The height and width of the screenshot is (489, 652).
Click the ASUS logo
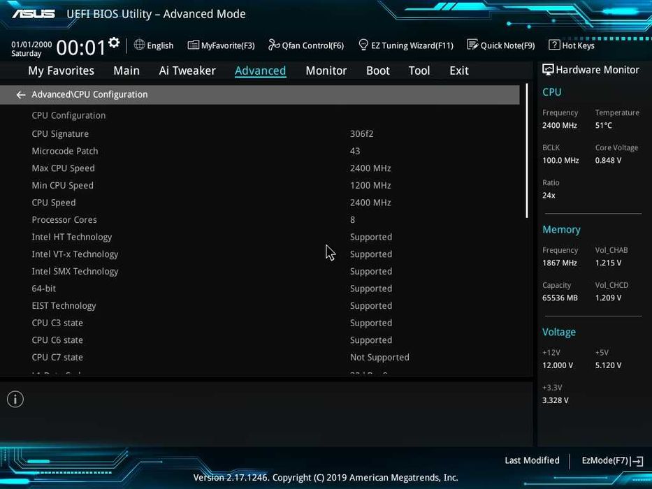point(34,14)
